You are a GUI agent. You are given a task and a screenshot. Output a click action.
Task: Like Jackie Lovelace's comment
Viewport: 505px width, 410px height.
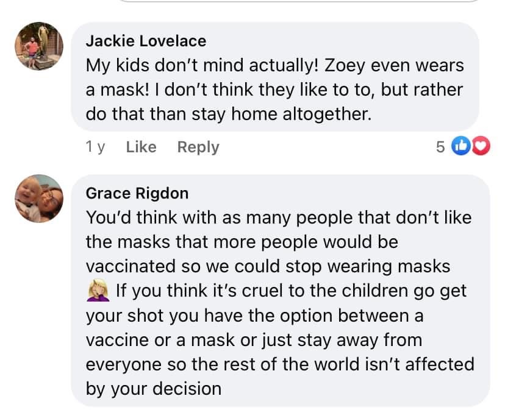coord(141,147)
